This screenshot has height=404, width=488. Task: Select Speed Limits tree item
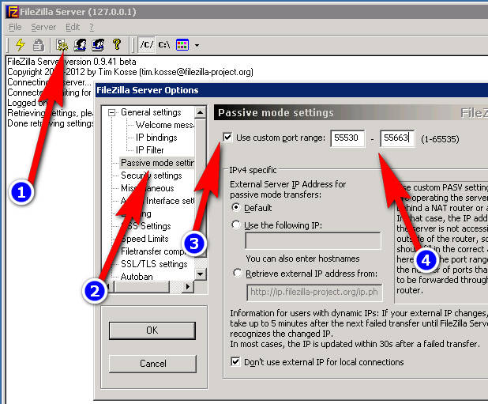point(145,239)
